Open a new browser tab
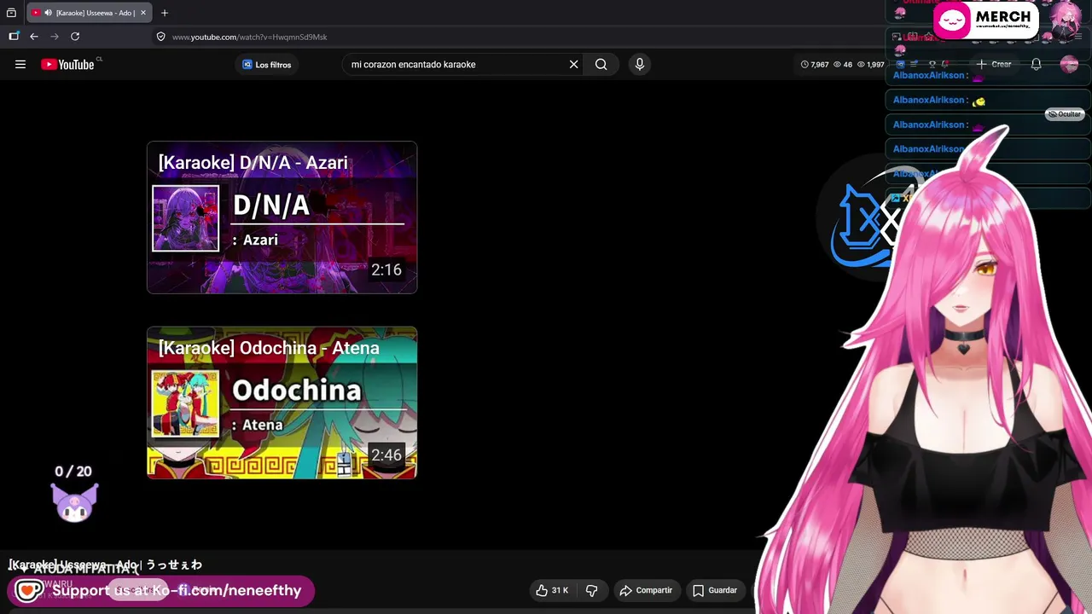 pyautogui.click(x=165, y=13)
